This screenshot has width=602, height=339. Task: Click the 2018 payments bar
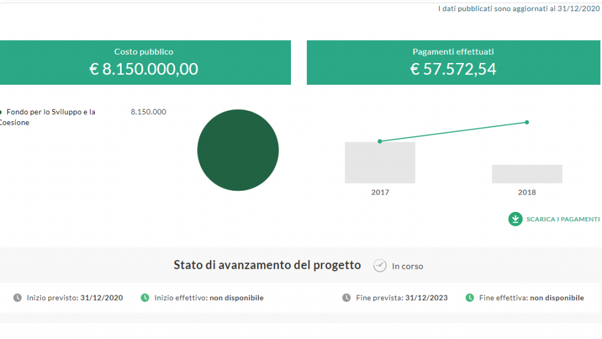pyautogui.click(x=527, y=174)
